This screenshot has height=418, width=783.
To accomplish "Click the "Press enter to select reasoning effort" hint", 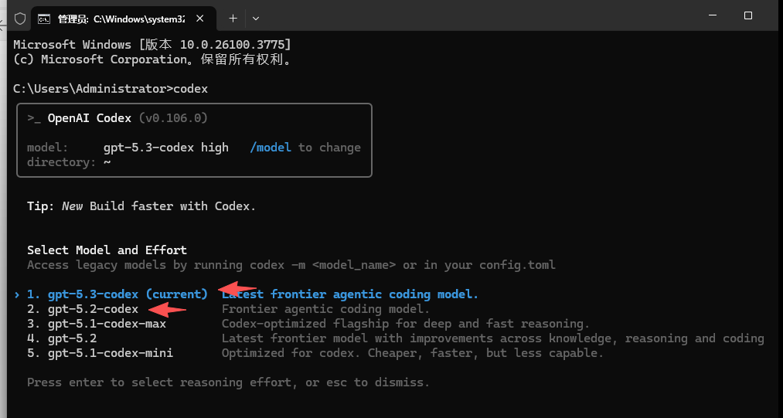I will 228,382.
